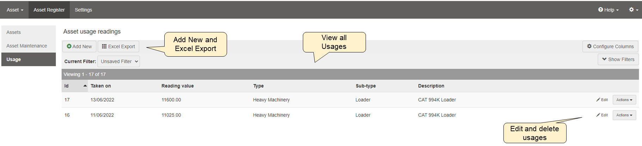
Task: Expand the Actions dropdown for row 17
Action: pos(624,100)
